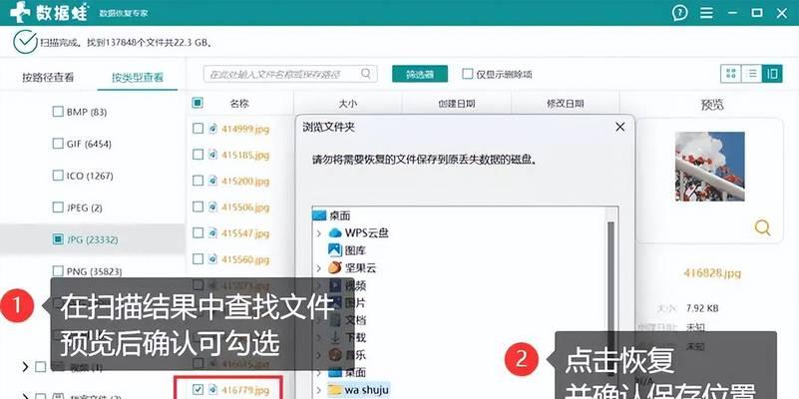The height and width of the screenshot is (399, 799).
Task: Click the preview zoom magnifier icon
Action: [762, 227]
